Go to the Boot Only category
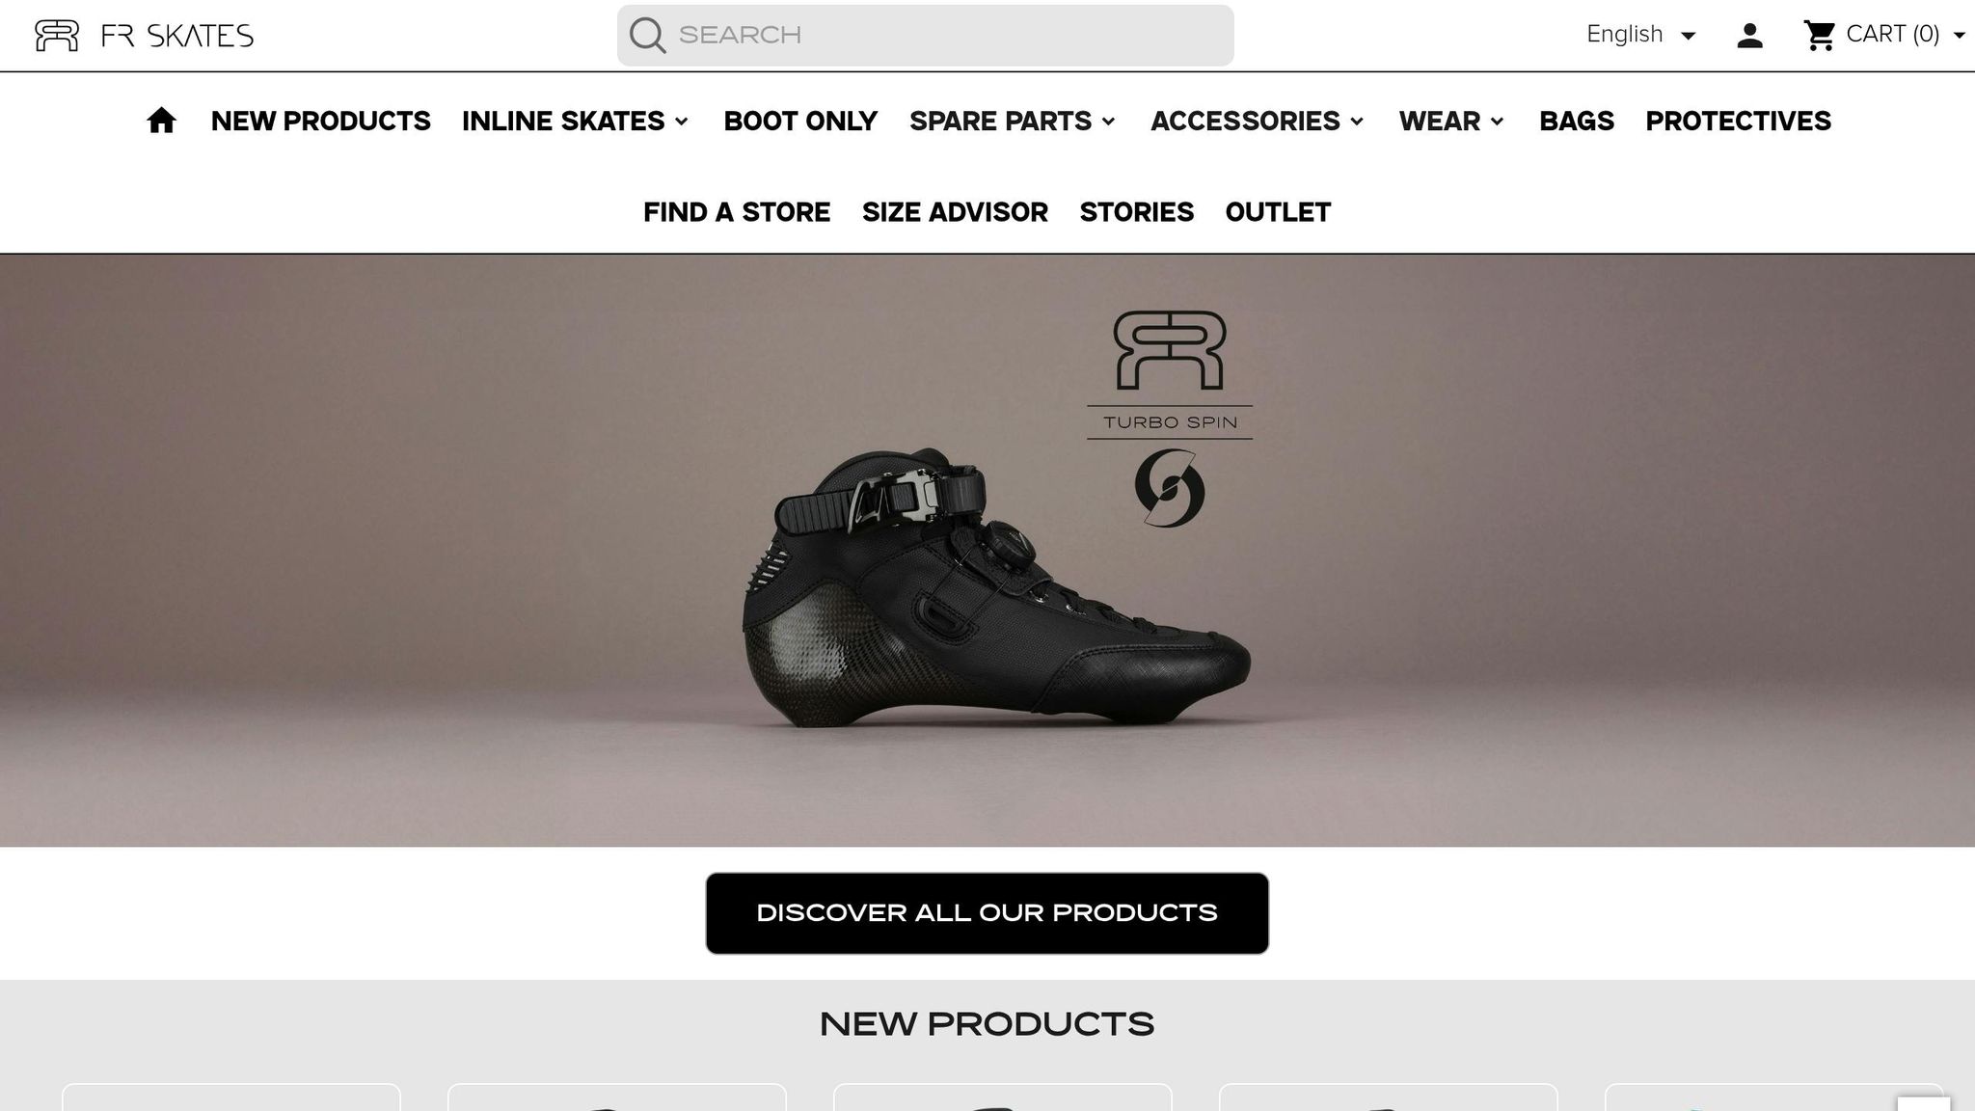Image resolution: width=1975 pixels, height=1111 pixels. (800, 121)
